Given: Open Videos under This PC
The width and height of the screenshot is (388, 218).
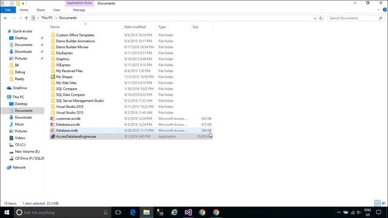Looking at the screenshot, I should coord(20,138).
